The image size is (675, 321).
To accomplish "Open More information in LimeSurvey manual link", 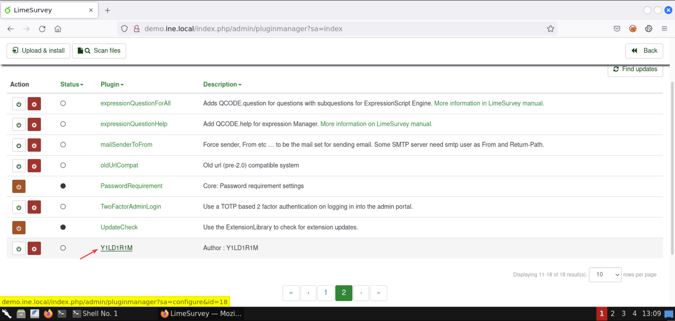I will coord(489,103).
